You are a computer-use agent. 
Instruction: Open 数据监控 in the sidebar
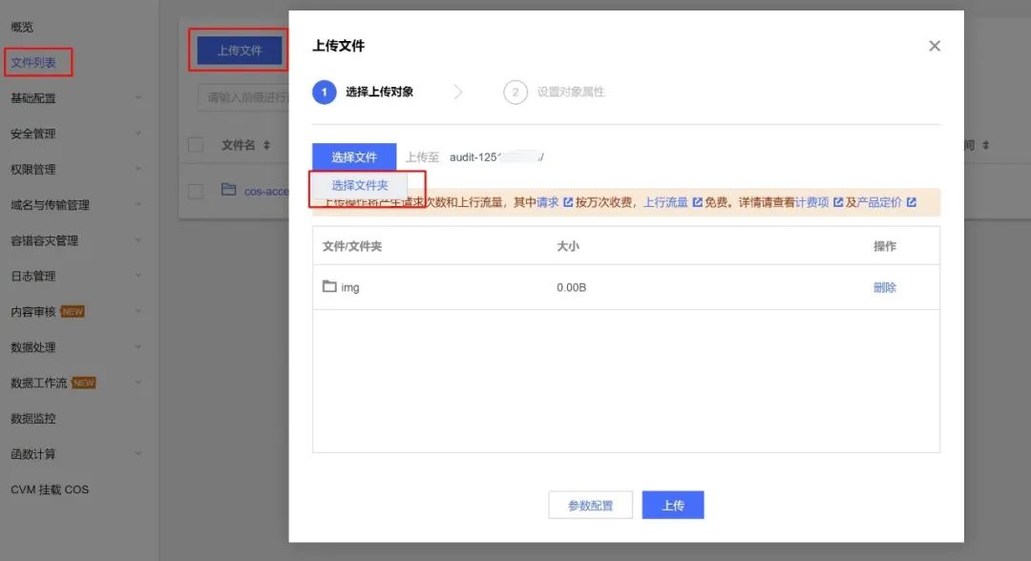pyautogui.click(x=32, y=419)
